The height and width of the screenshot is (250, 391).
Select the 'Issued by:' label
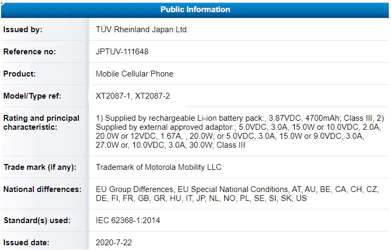23,30
